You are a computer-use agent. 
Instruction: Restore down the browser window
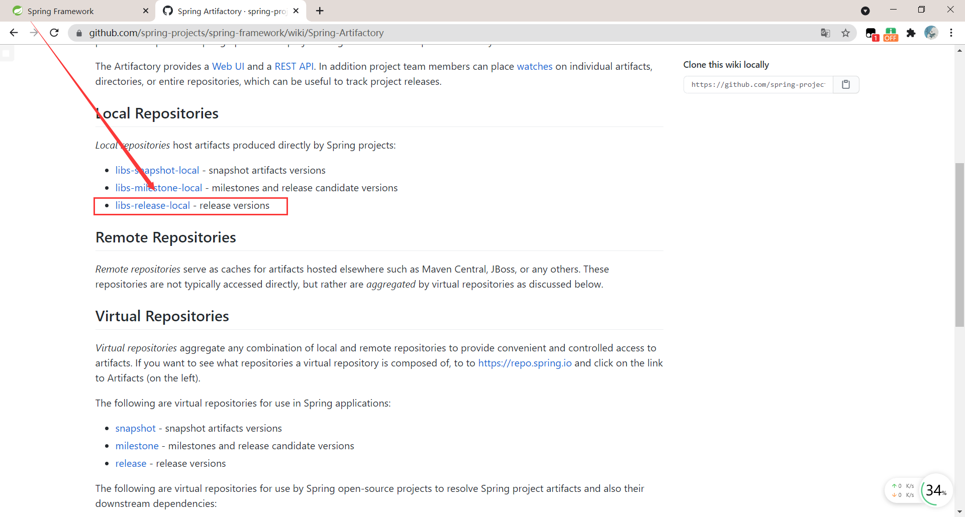point(921,10)
